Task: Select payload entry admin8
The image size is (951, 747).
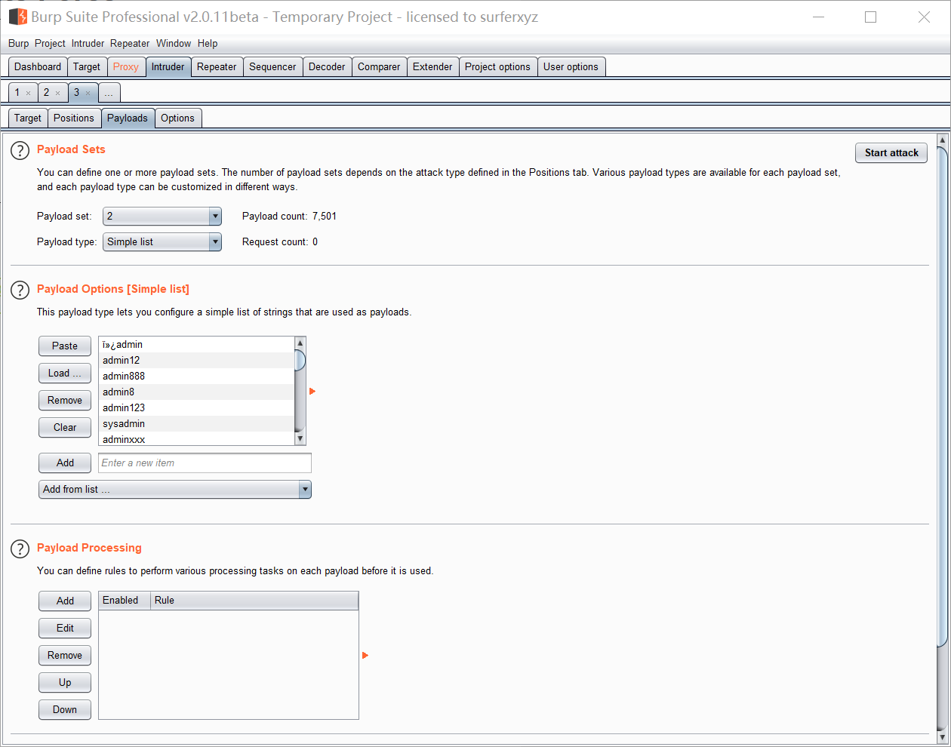Action: point(196,392)
